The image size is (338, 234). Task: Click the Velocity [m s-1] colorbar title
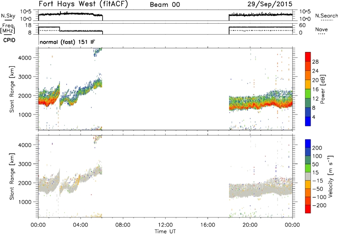(x=330, y=176)
